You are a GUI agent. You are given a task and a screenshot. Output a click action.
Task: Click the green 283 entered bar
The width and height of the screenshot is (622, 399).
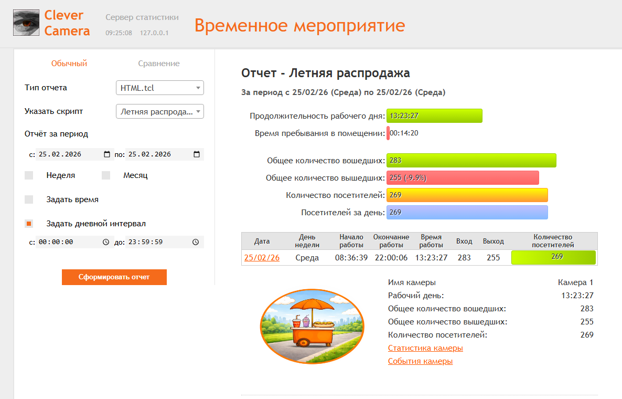[x=471, y=161]
